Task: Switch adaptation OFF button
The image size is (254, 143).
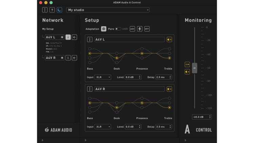Action: click(x=147, y=29)
